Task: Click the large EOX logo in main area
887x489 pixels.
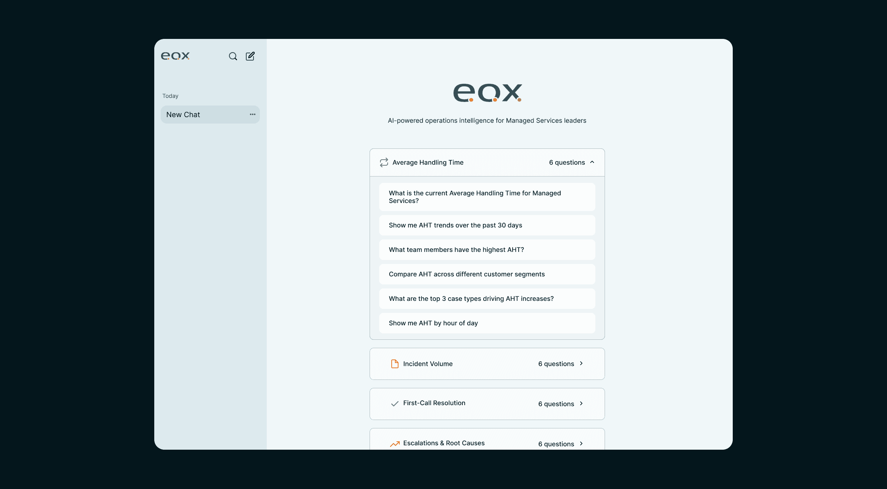Action: point(487,93)
